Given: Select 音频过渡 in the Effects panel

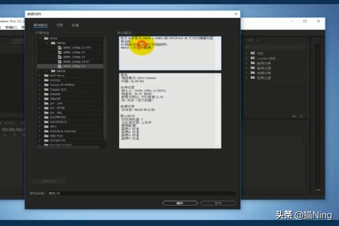Looking at the screenshot, I should click(x=264, y=68).
